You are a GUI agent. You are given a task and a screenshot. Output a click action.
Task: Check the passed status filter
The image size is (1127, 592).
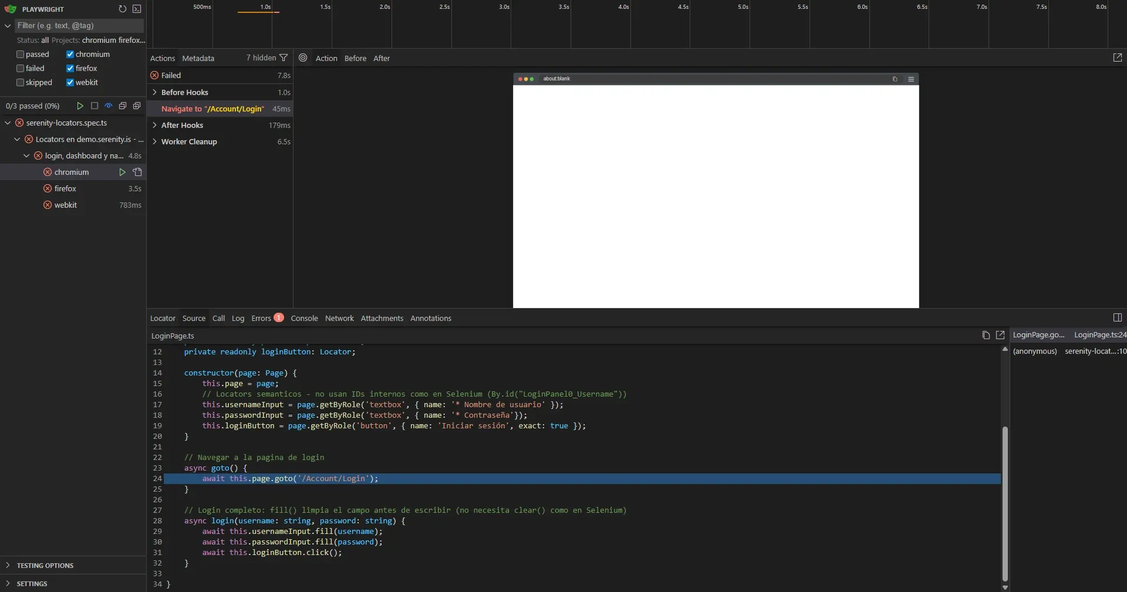[x=20, y=54]
